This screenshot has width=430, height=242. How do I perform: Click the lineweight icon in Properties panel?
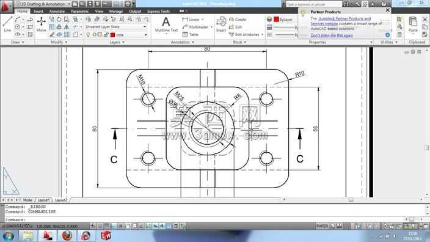coord(269,27)
